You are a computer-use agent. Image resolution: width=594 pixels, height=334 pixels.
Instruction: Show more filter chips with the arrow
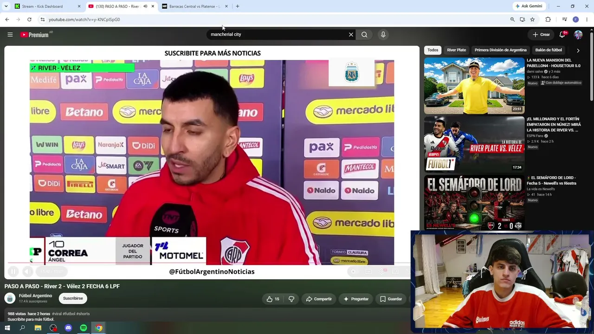coord(578,50)
